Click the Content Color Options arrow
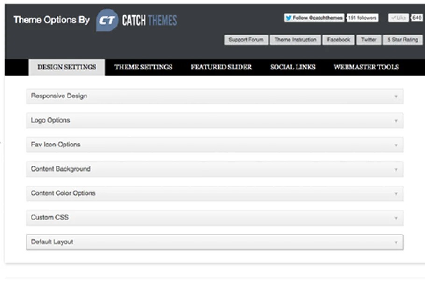The height and width of the screenshot is (283, 425). tap(396, 193)
